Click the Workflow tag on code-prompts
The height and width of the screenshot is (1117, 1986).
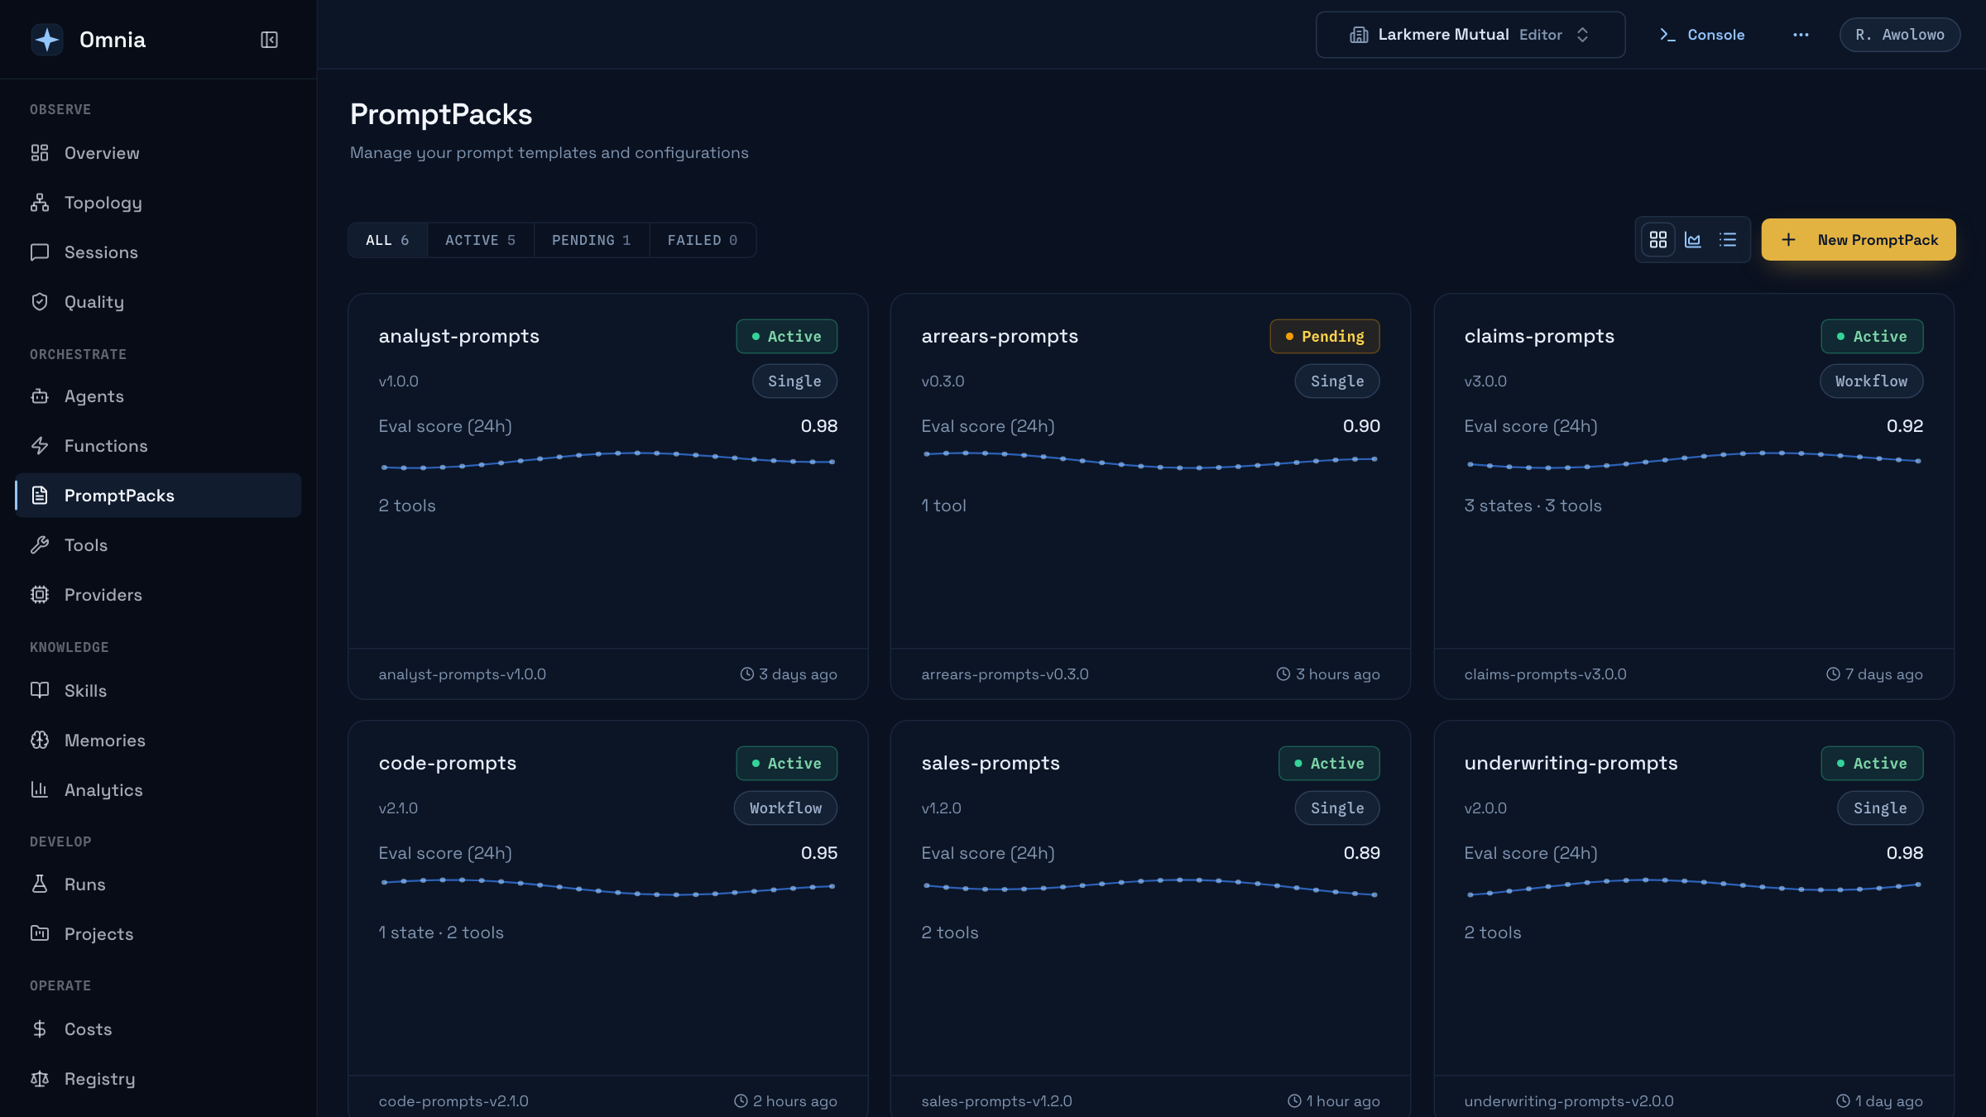(785, 808)
